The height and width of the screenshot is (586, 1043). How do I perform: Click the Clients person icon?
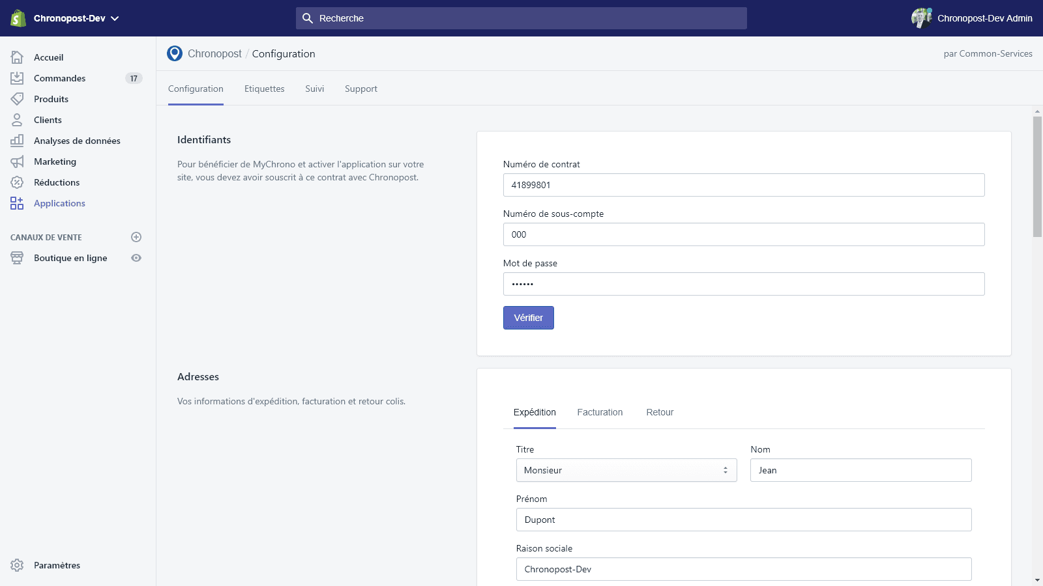tap(17, 120)
